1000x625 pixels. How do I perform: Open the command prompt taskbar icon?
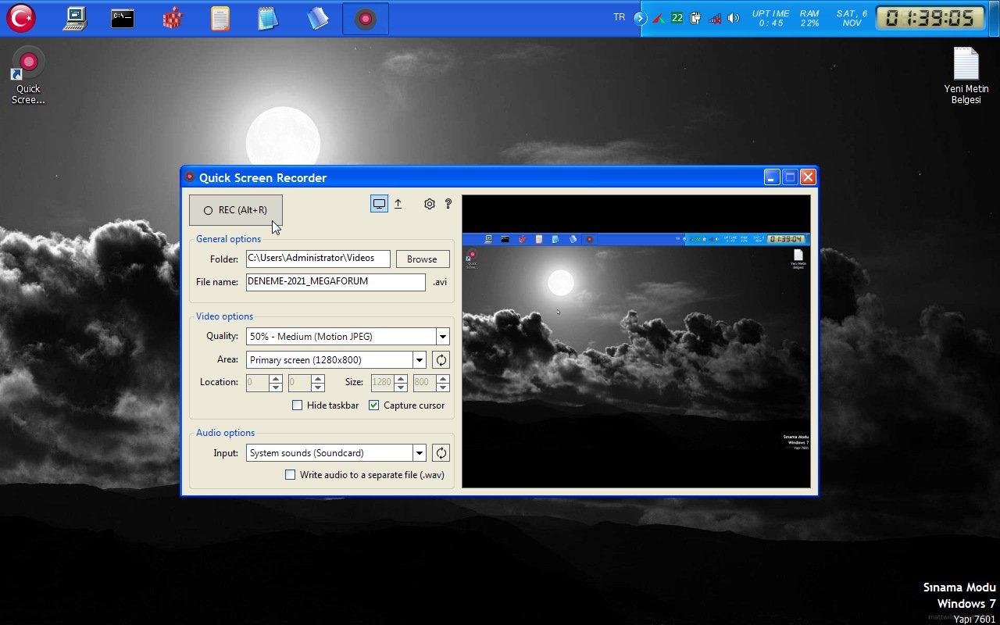(123, 19)
